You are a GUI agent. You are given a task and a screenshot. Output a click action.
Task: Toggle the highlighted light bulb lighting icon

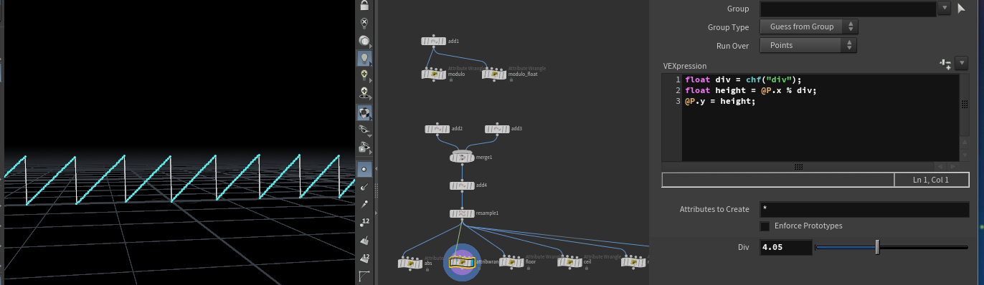[x=364, y=58]
